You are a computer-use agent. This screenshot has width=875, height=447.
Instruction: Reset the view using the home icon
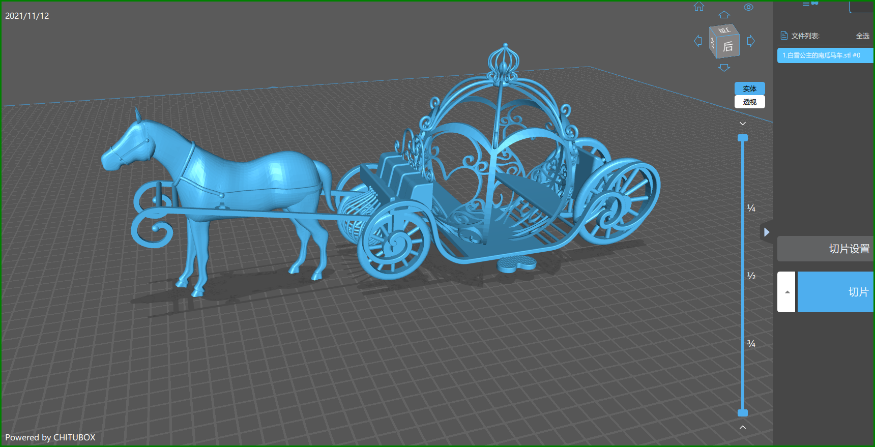(x=699, y=6)
